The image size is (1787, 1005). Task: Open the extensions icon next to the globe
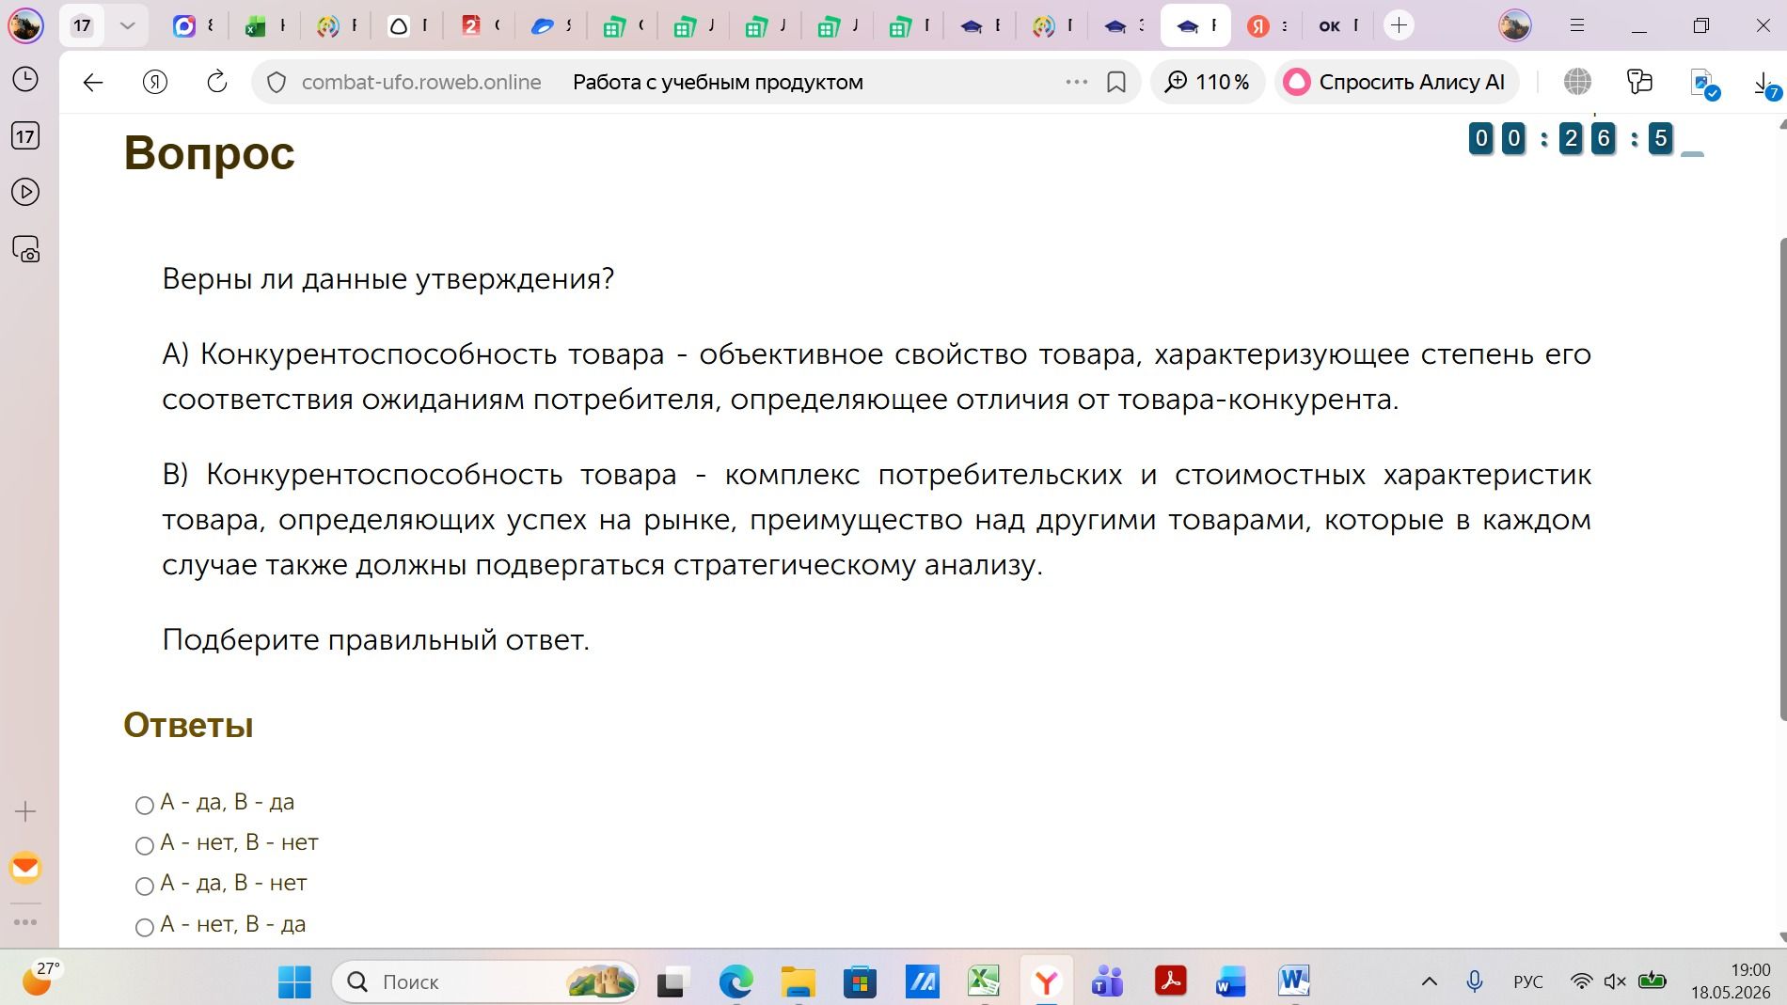pyautogui.click(x=1639, y=83)
